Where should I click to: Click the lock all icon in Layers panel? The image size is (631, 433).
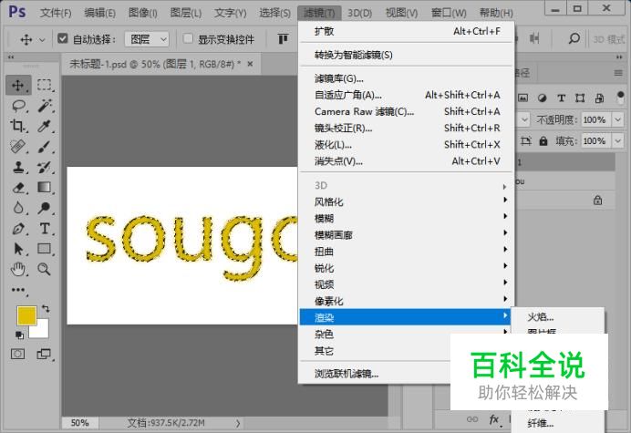[x=543, y=141]
